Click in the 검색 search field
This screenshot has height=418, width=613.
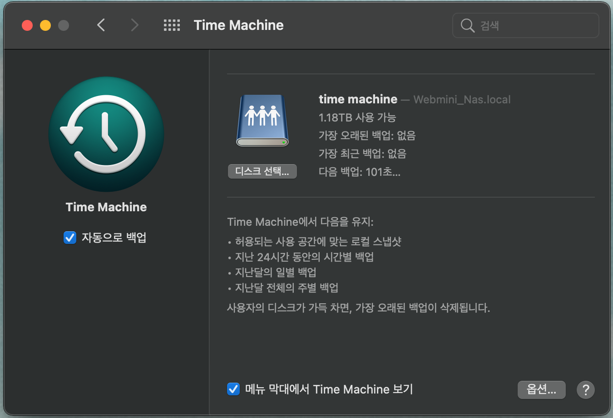coord(526,25)
